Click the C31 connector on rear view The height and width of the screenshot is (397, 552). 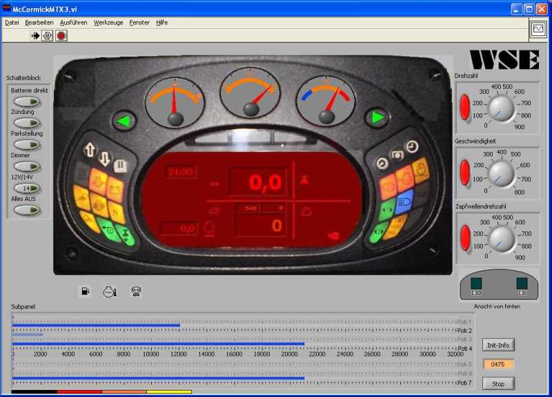pos(522,283)
